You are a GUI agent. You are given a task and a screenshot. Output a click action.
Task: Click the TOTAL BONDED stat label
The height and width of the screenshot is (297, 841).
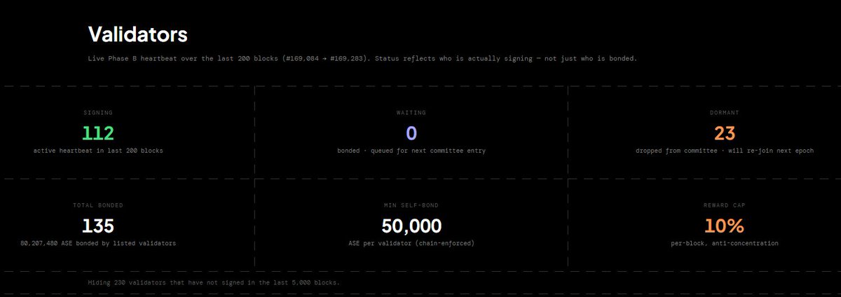click(98, 205)
